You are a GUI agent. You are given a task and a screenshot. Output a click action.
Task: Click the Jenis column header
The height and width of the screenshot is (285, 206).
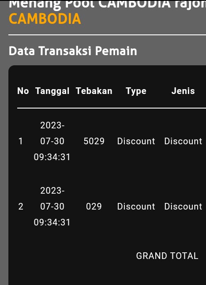pyautogui.click(x=183, y=91)
